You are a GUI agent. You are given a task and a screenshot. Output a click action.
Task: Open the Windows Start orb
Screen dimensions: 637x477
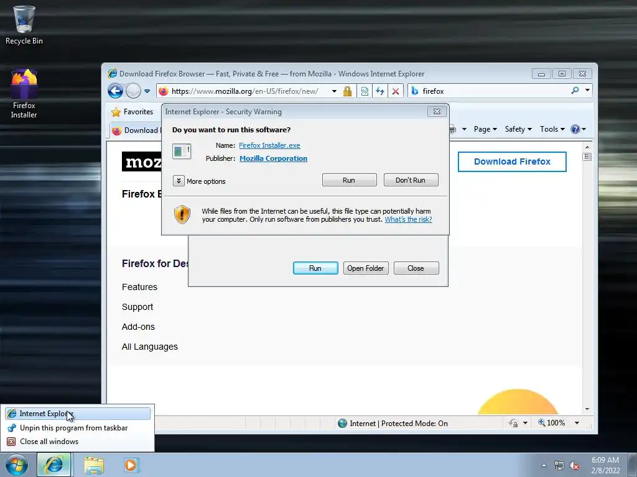17,465
